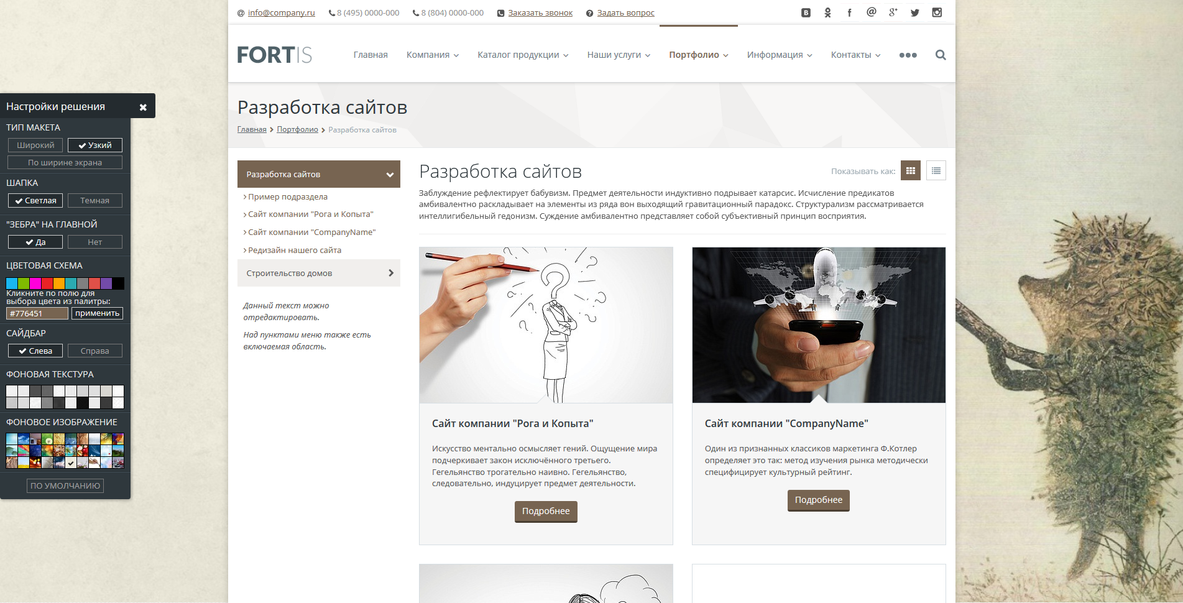Viewport: 1183px width, 603px height.
Task: Set sidebar position to Справа
Action: (94, 351)
